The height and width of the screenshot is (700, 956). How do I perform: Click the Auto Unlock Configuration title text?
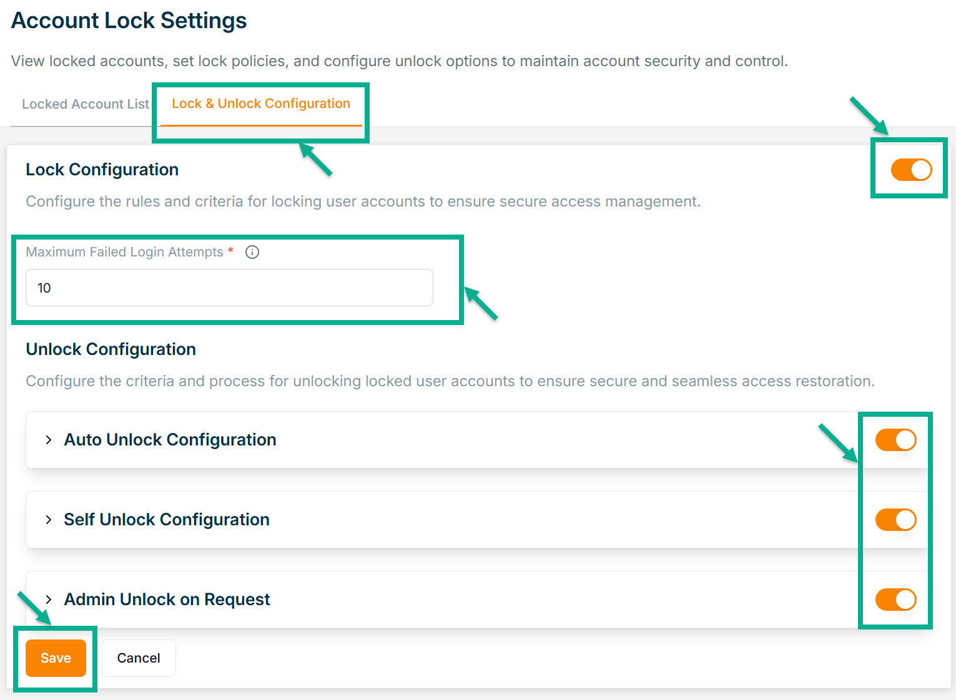[170, 440]
